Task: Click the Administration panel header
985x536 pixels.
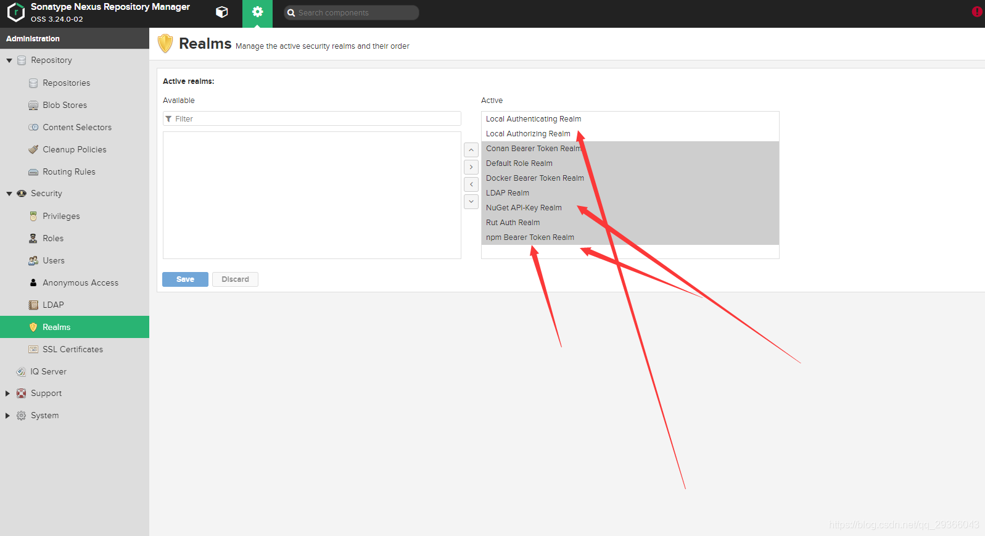Action: pyautogui.click(x=75, y=38)
